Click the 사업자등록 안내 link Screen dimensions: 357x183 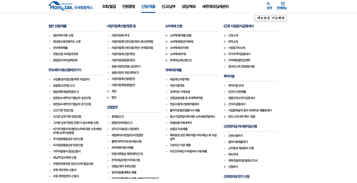tap(120, 35)
